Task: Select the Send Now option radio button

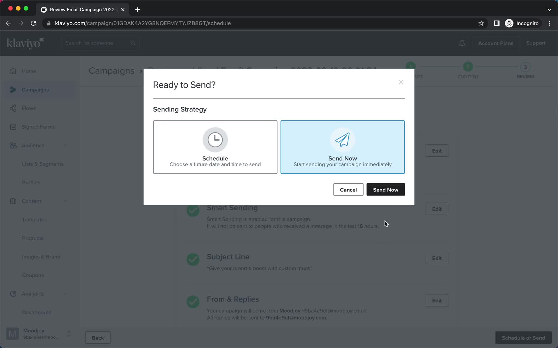Action: point(343,147)
